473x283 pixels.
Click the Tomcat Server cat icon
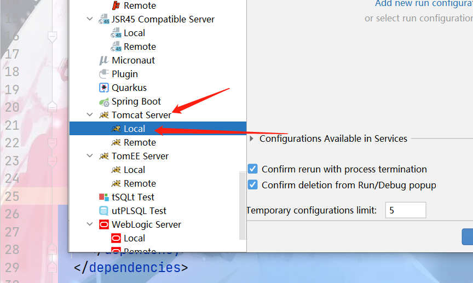104,115
